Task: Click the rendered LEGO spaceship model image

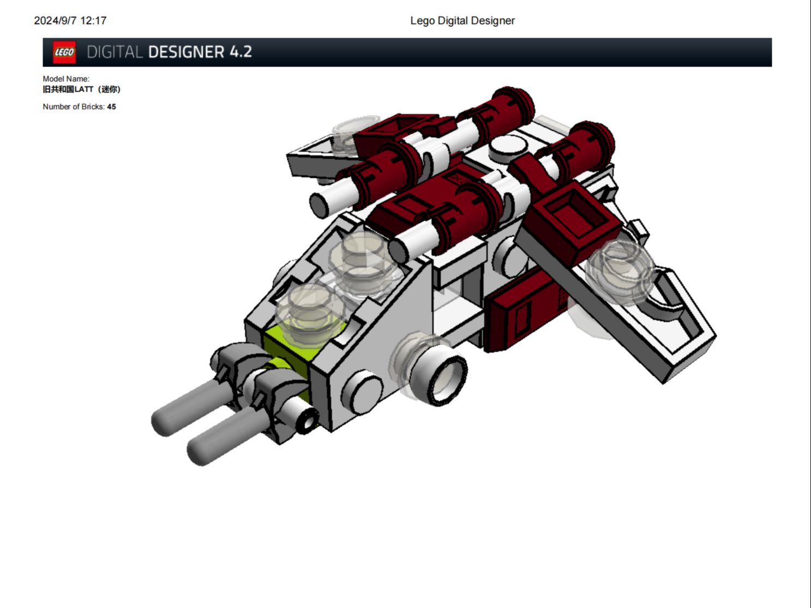Action: 434,275
